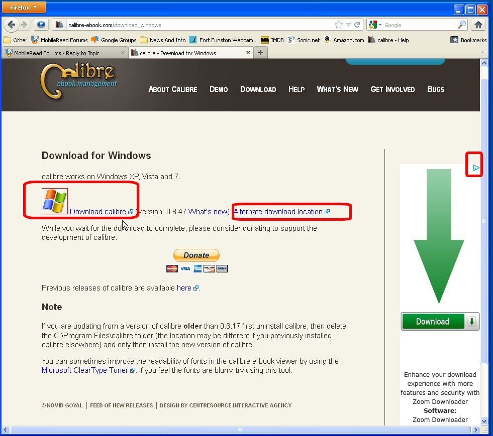Go back with the browser Back arrow
The width and height of the screenshot is (493, 436).
click(x=11, y=25)
